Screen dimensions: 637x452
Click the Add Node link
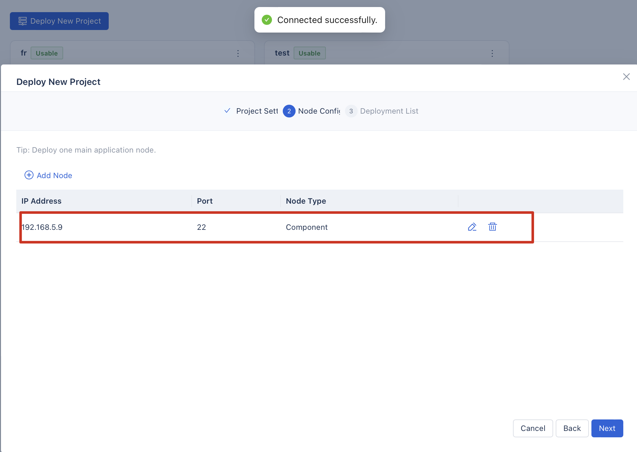pos(54,176)
